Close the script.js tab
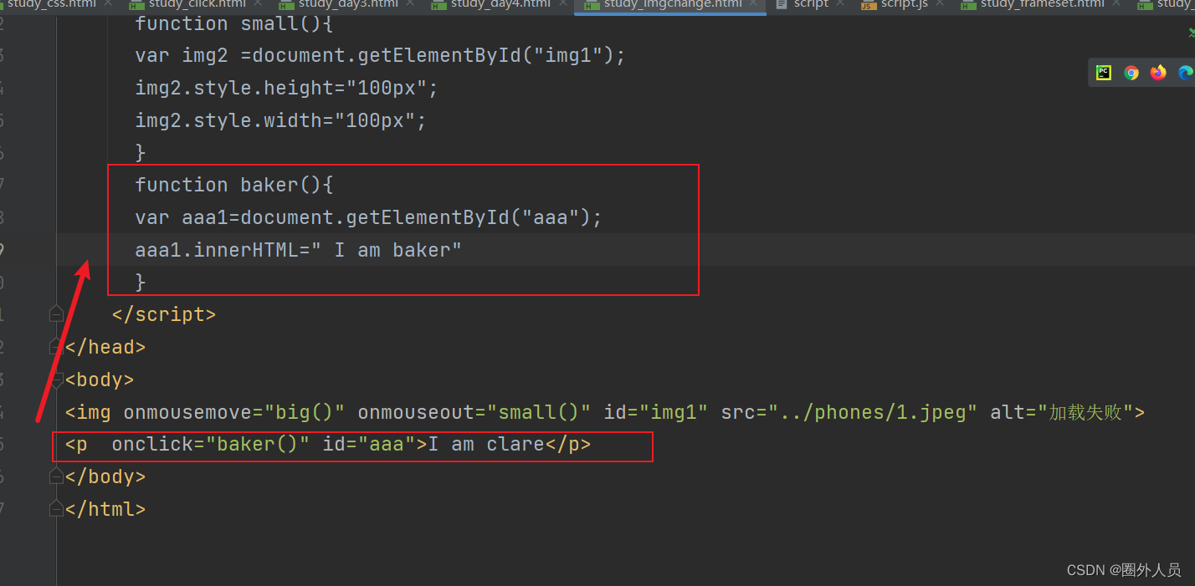 941,4
